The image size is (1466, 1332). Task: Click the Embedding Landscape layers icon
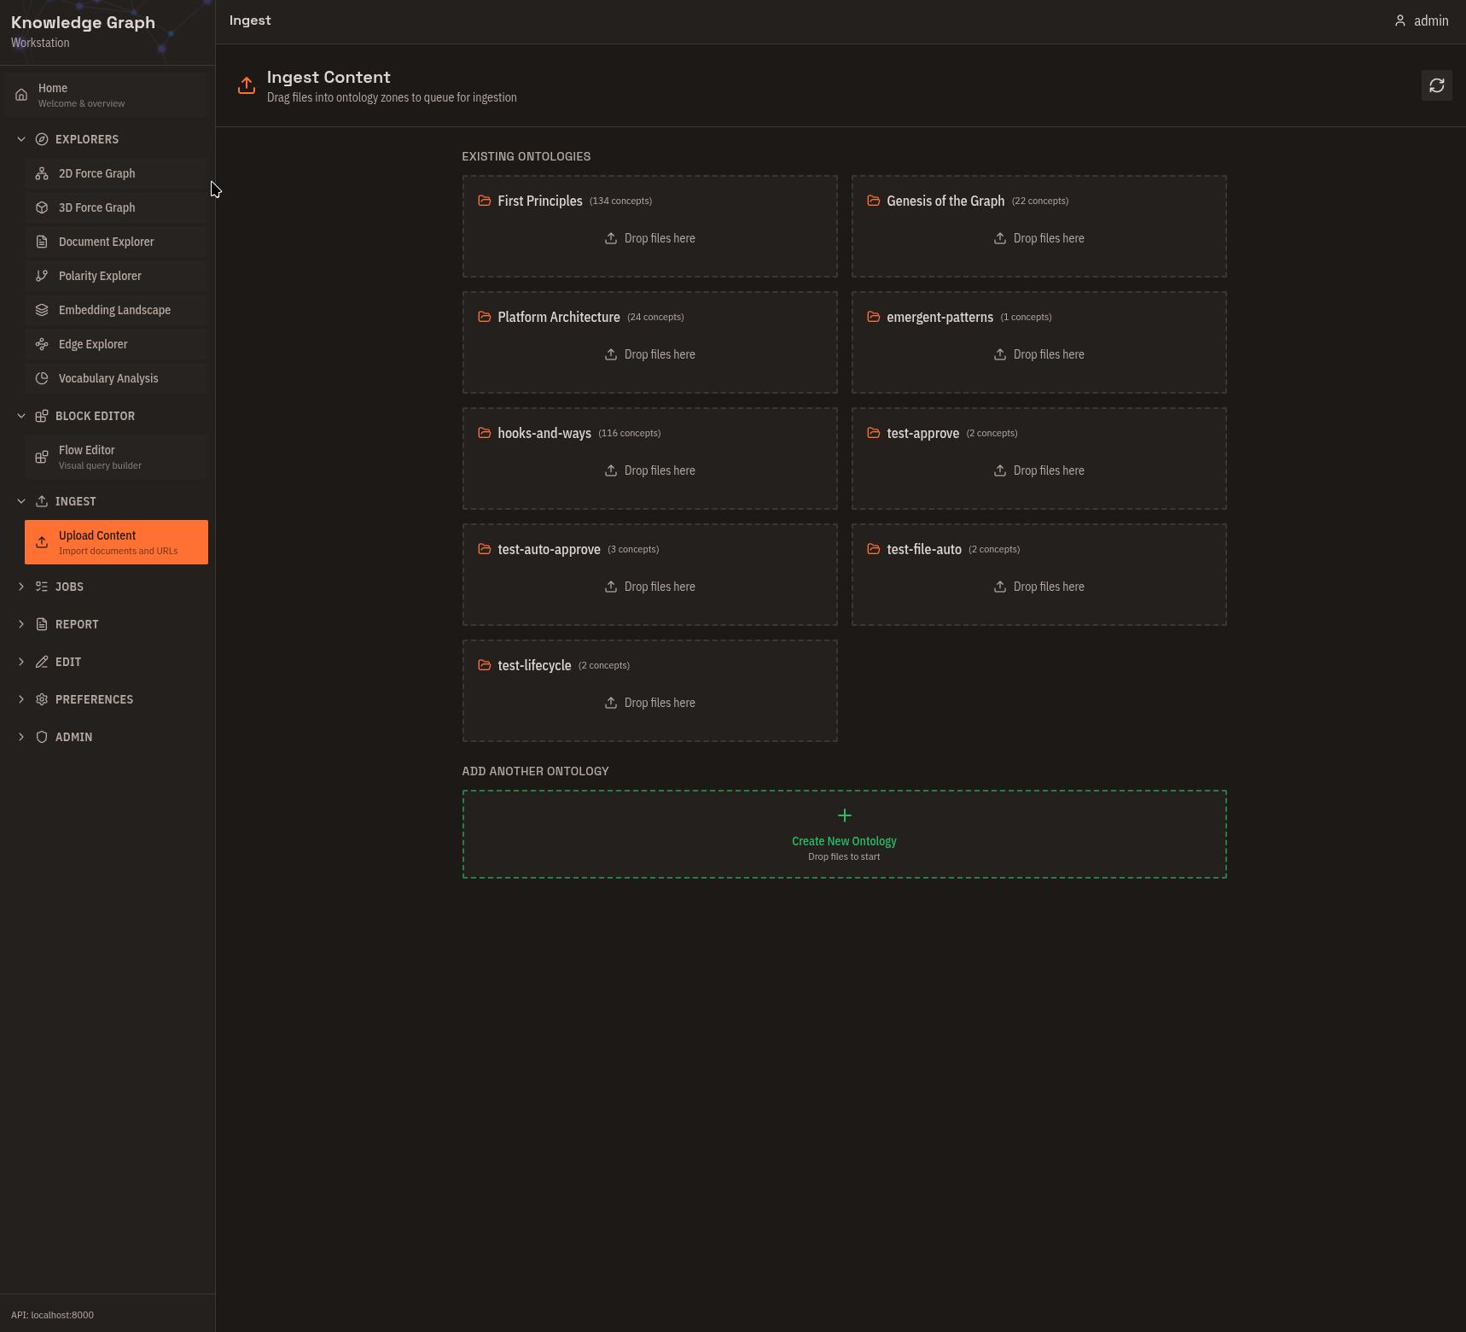point(42,310)
